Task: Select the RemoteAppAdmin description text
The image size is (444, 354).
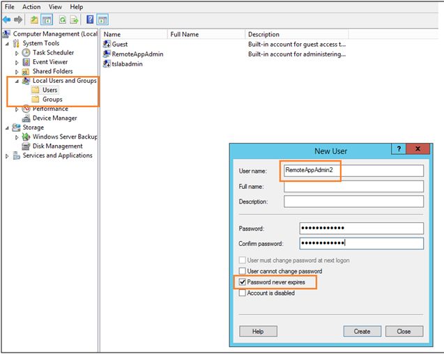Action: point(297,54)
